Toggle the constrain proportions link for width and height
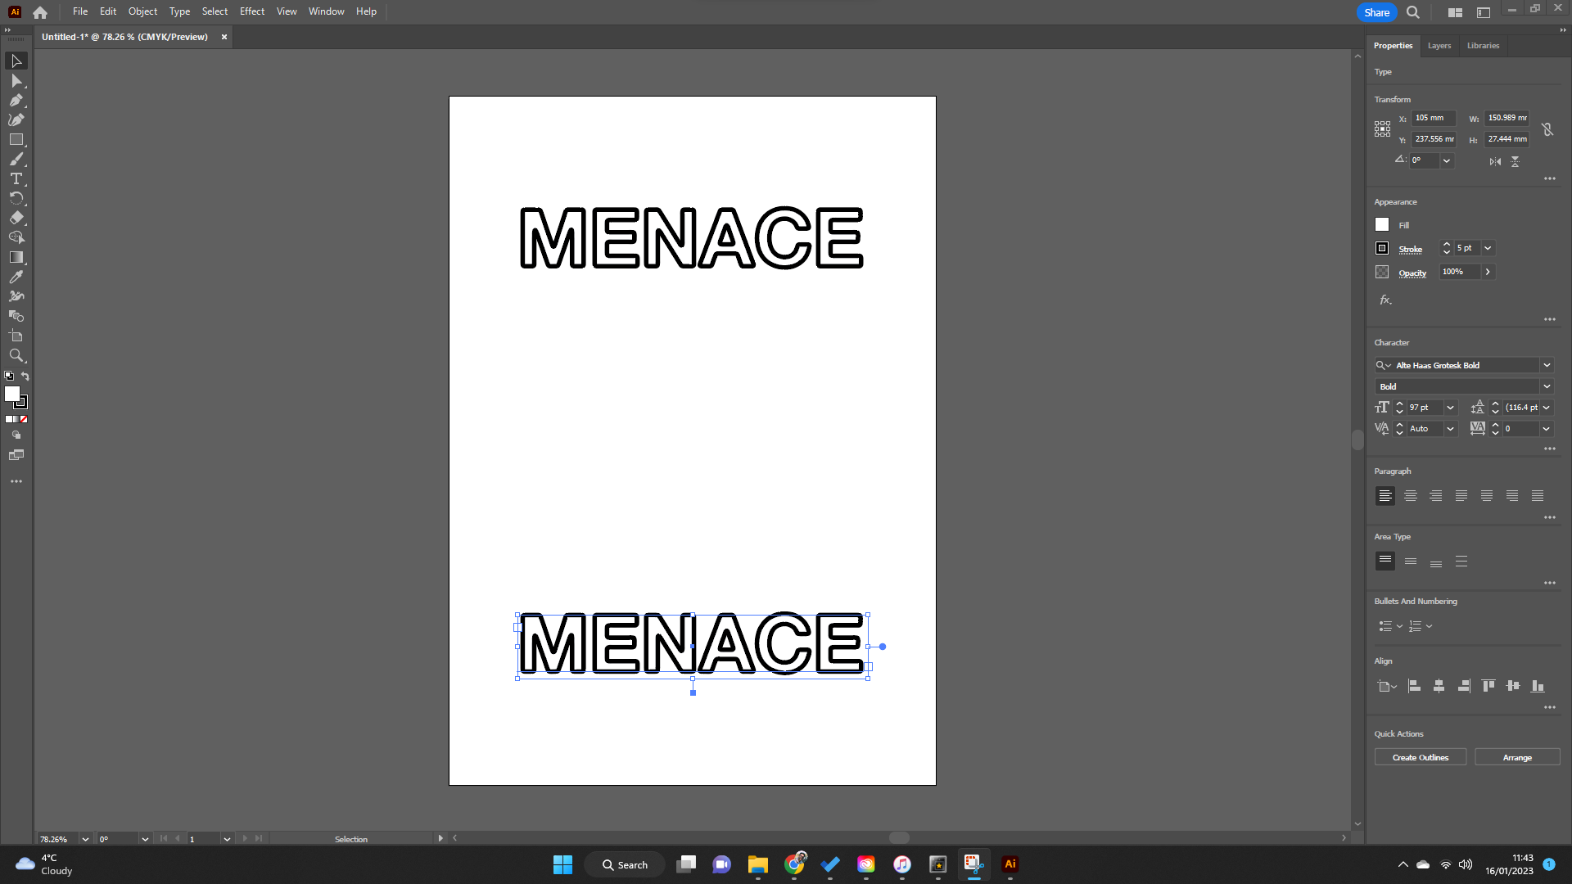The image size is (1572, 884). point(1547,129)
